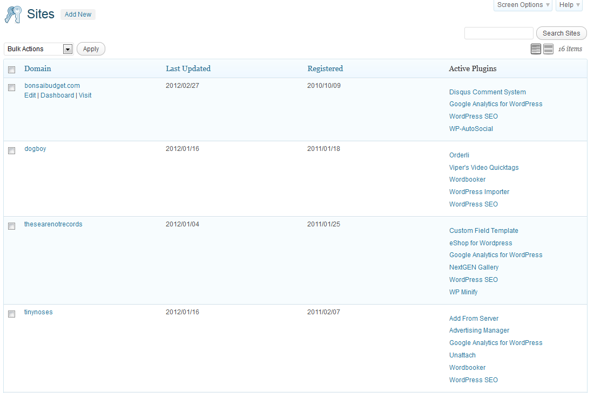The height and width of the screenshot is (393, 594).
Task: Expand the Screen Options panel
Action: click(x=523, y=5)
